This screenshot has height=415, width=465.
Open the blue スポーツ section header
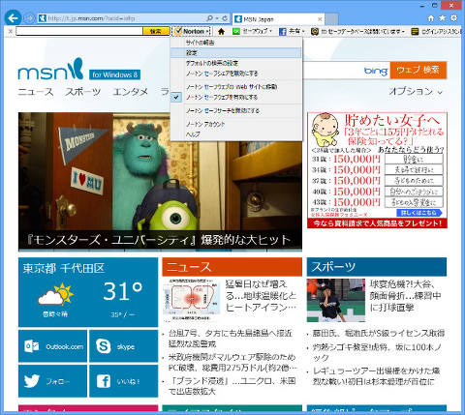[377, 267]
